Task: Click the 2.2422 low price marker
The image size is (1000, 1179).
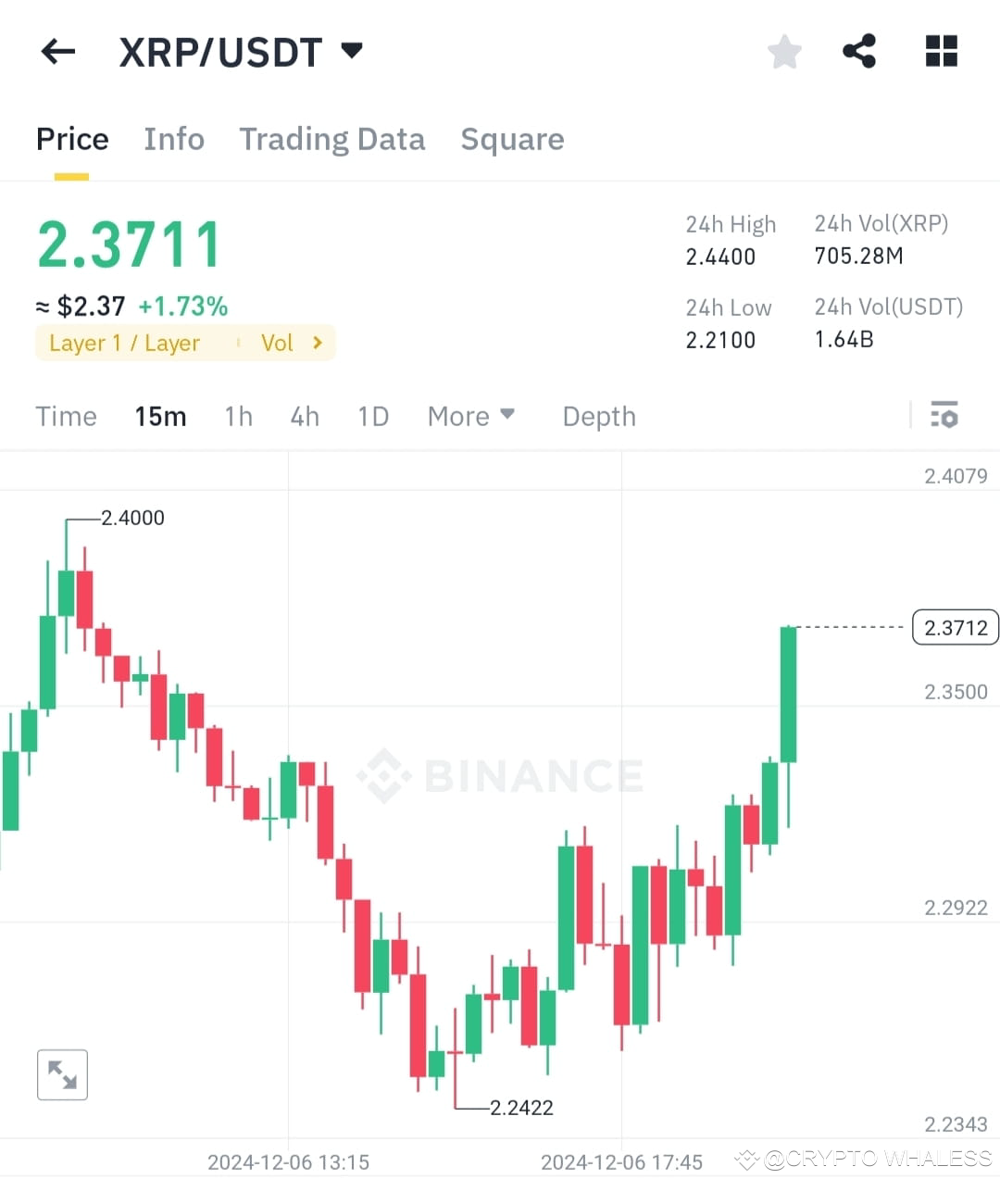Action: (x=521, y=1107)
